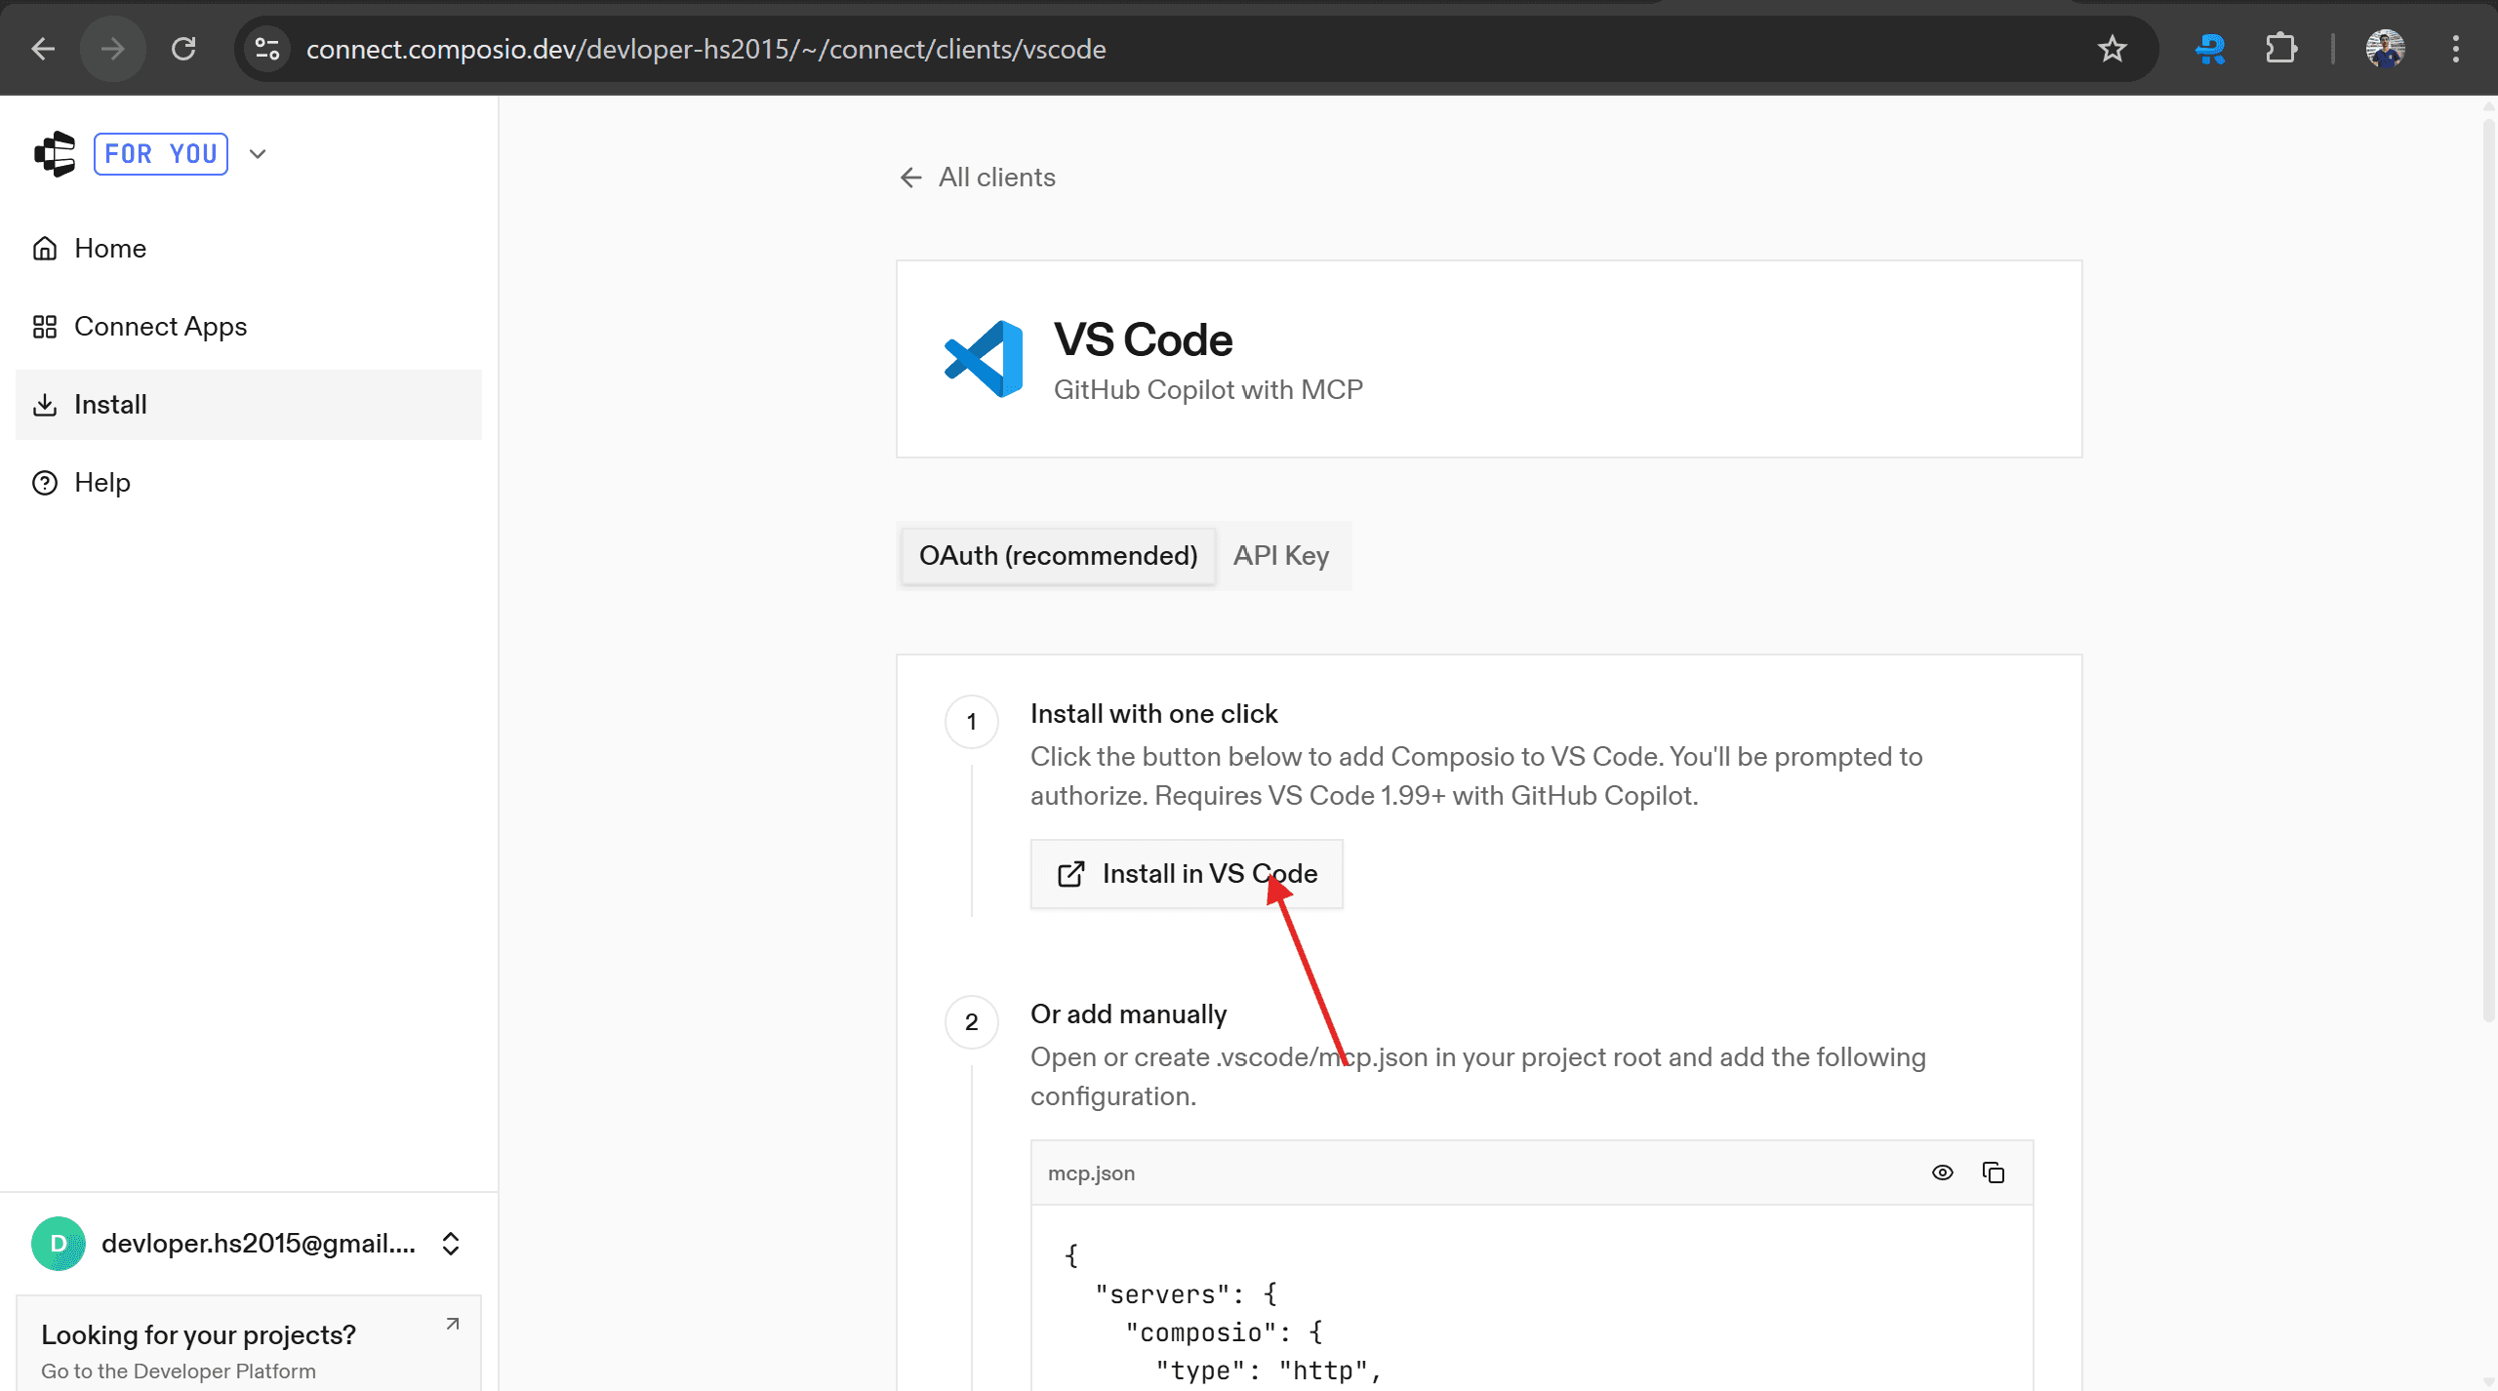
Task: Go back using browser back arrow
Action: (43, 49)
